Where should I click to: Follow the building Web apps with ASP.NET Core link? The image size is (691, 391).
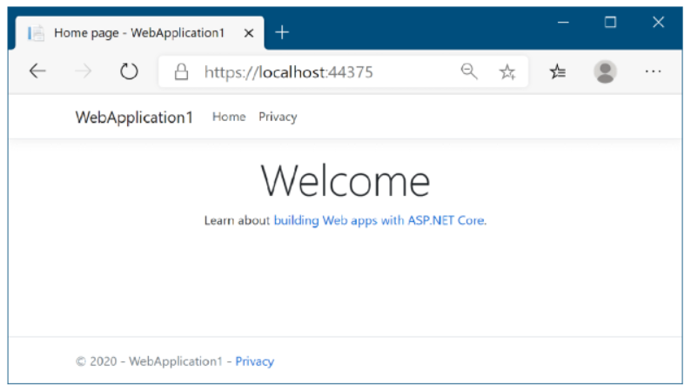click(x=379, y=221)
